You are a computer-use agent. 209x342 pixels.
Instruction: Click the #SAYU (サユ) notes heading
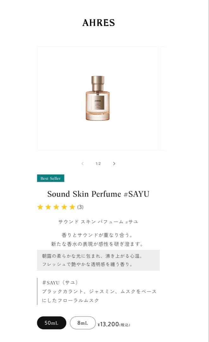tap(60, 282)
